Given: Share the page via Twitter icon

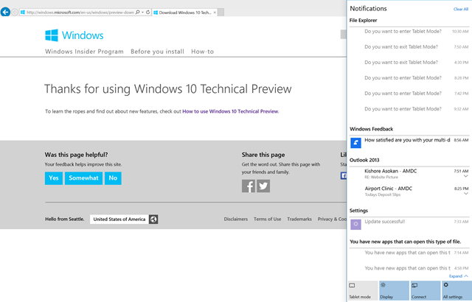Looking at the screenshot, I should click(x=263, y=186).
